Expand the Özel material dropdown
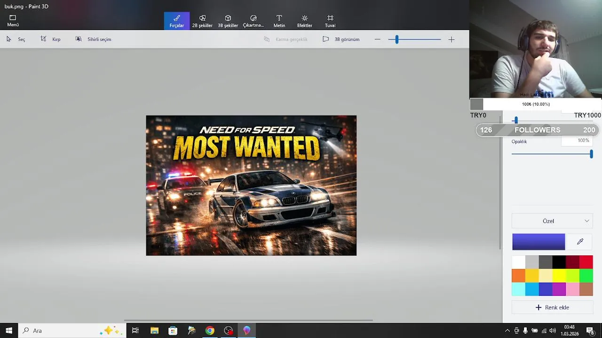Viewport: 602px width, 338px height. [552, 221]
